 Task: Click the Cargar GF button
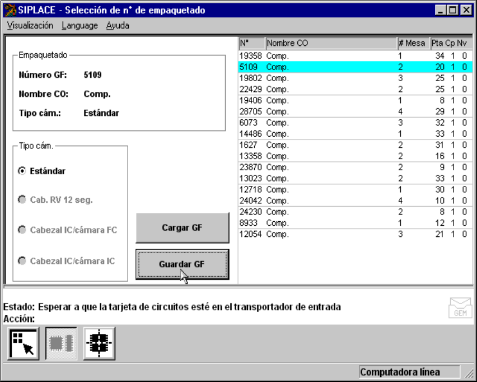click(182, 227)
